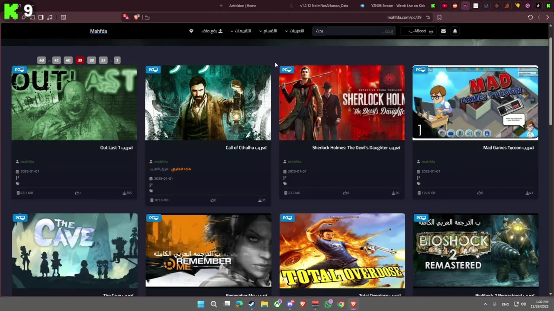This screenshot has width=554, height=311.
Task: Open the Out Last 1 تعريب title
Action: click(x=116, y=148)
